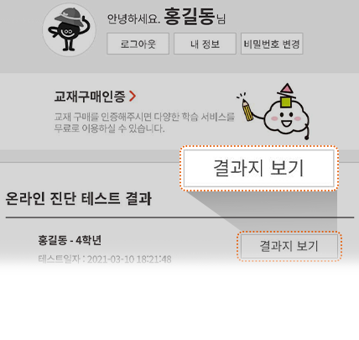Click the 테스트일자 2021-03-10 timestamp text
The height and width of the screenshot is (340, 359).
tap(105, 259)
